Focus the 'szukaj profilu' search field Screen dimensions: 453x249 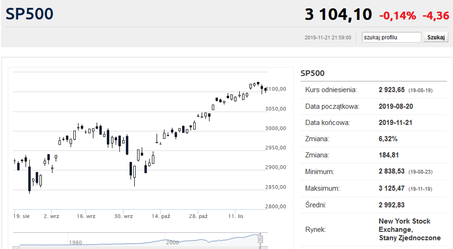coord(391,37)
